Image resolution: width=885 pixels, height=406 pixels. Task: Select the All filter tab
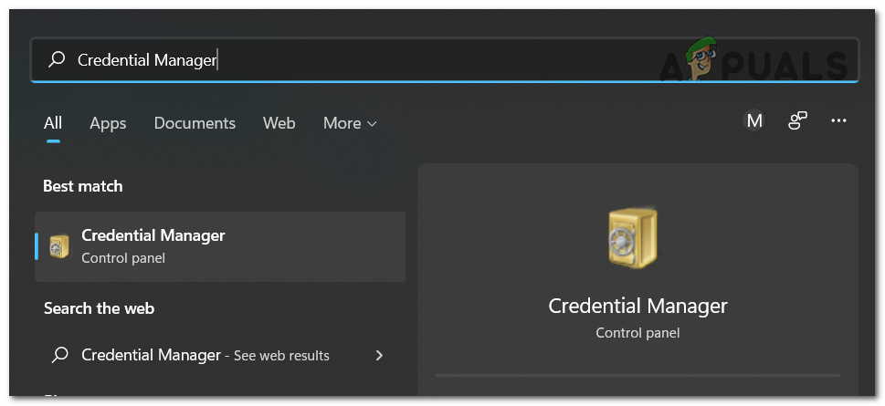53,123
